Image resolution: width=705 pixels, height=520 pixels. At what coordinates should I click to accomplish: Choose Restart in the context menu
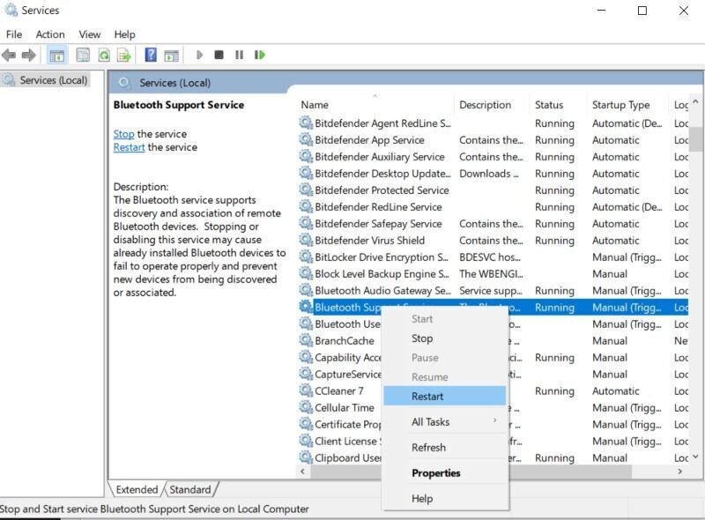pyautogui.click(x=445, y=396)
